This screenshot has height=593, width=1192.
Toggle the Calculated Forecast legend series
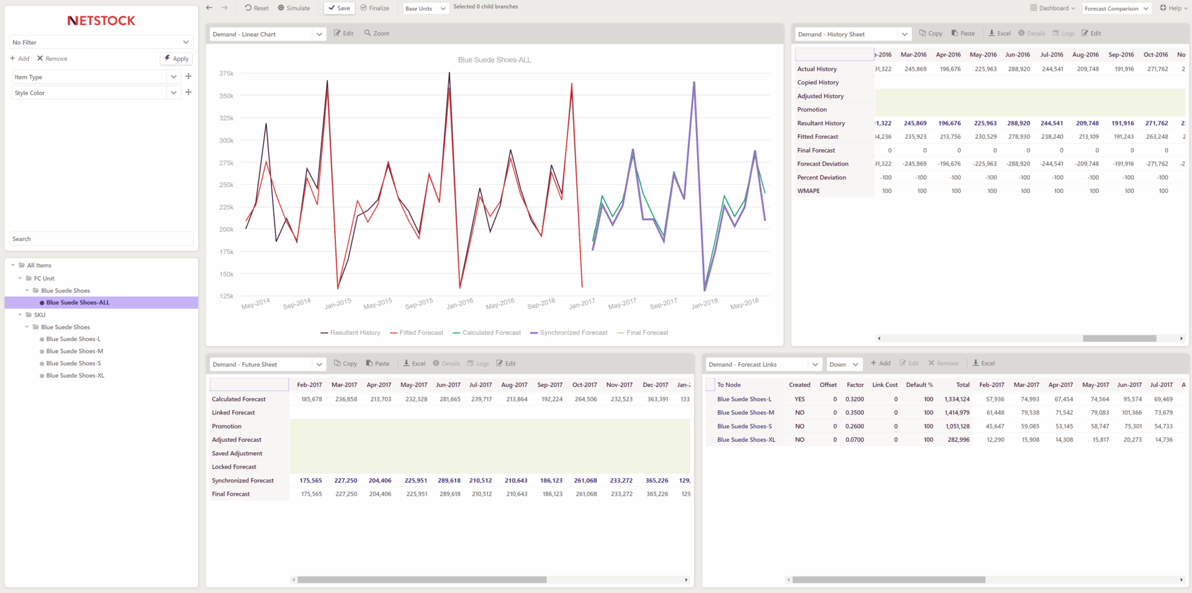[x=487, y=333]
